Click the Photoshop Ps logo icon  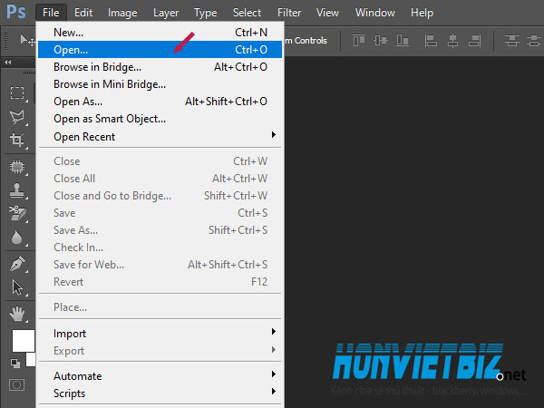pyautogui.click(x=16, y=12)
